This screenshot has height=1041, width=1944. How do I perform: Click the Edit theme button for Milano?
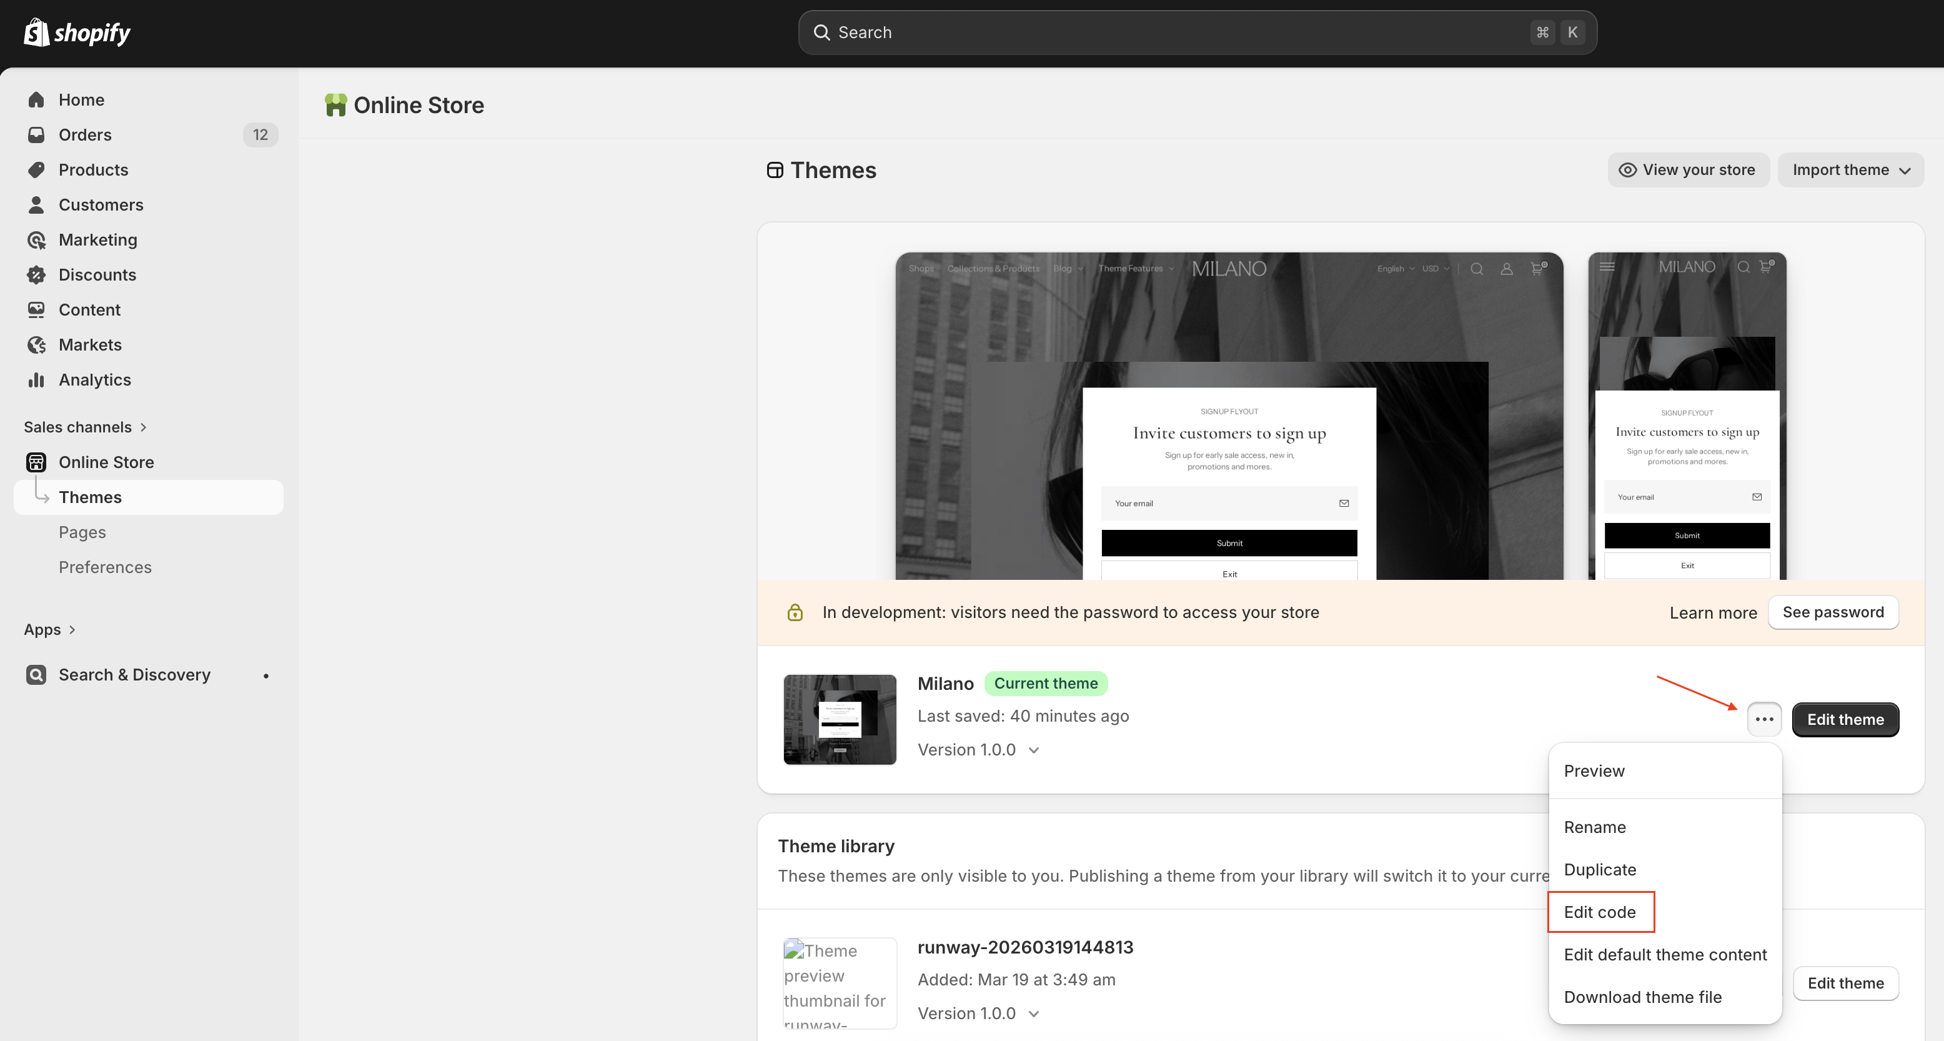pos(1845,719)
